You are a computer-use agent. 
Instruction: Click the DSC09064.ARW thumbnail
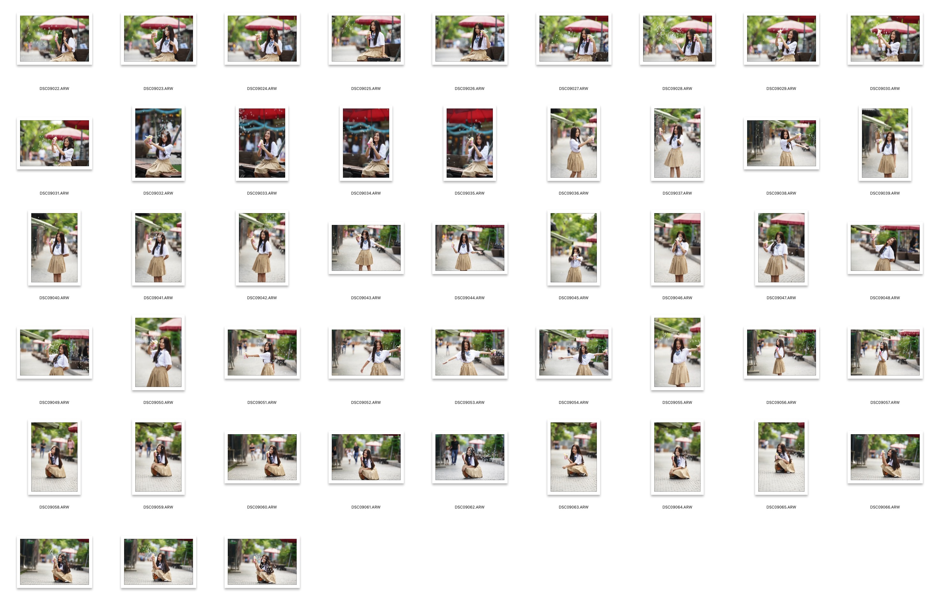point(677,457)
